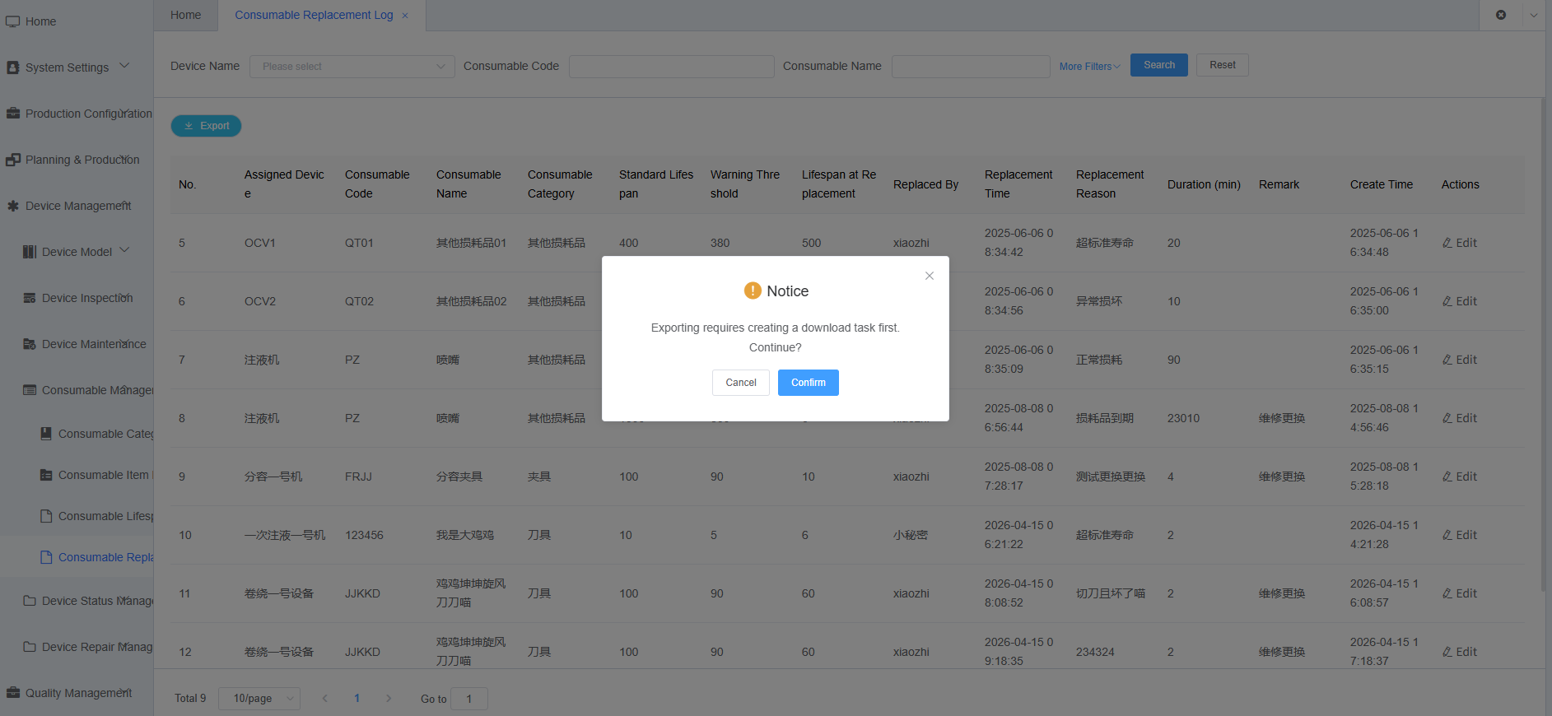Open Consumable Replacement page in sidebar

coord(77,557)
